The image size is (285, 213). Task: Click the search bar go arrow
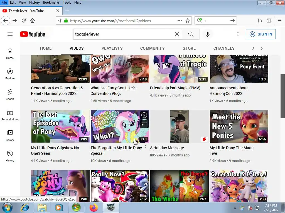tap(232, 21)
